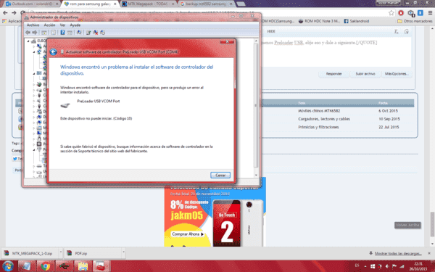
Task: Open the Chrome hamburger menu
Action: [430, 13]
